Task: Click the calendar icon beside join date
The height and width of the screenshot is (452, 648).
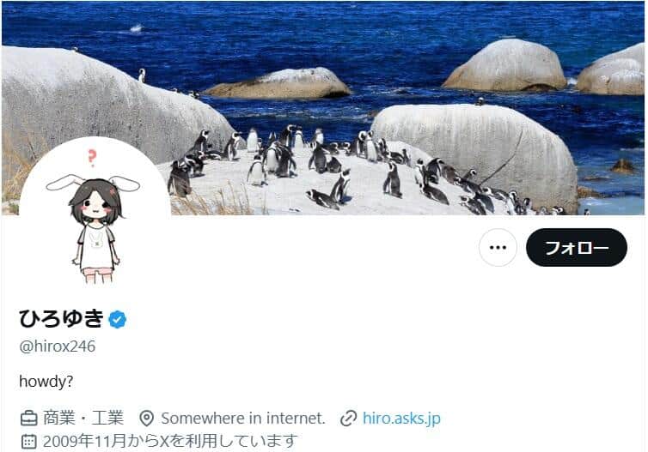Action: [28, 441]
